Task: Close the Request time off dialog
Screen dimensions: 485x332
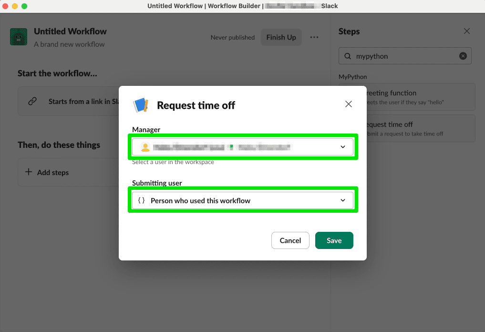Action: (x=348, y=104)
